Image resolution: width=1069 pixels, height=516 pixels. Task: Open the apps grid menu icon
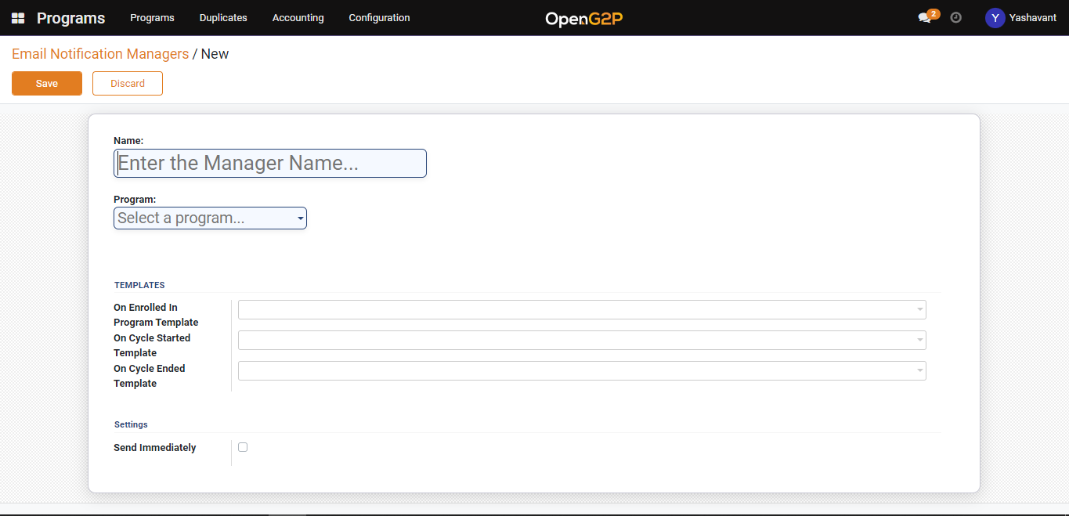(18, 18)
